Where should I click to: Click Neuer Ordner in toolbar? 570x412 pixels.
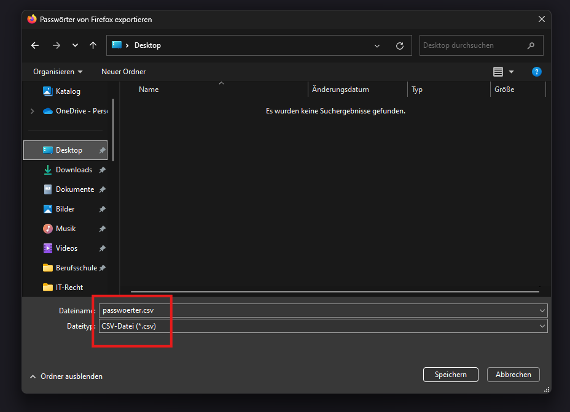point(123,72)
